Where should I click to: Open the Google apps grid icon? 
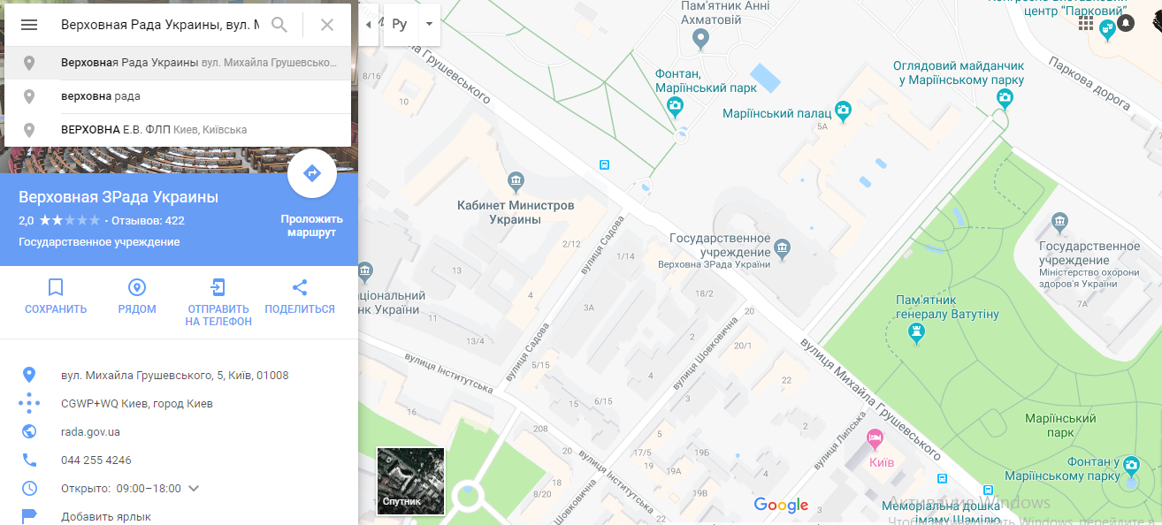[1085, 23]
